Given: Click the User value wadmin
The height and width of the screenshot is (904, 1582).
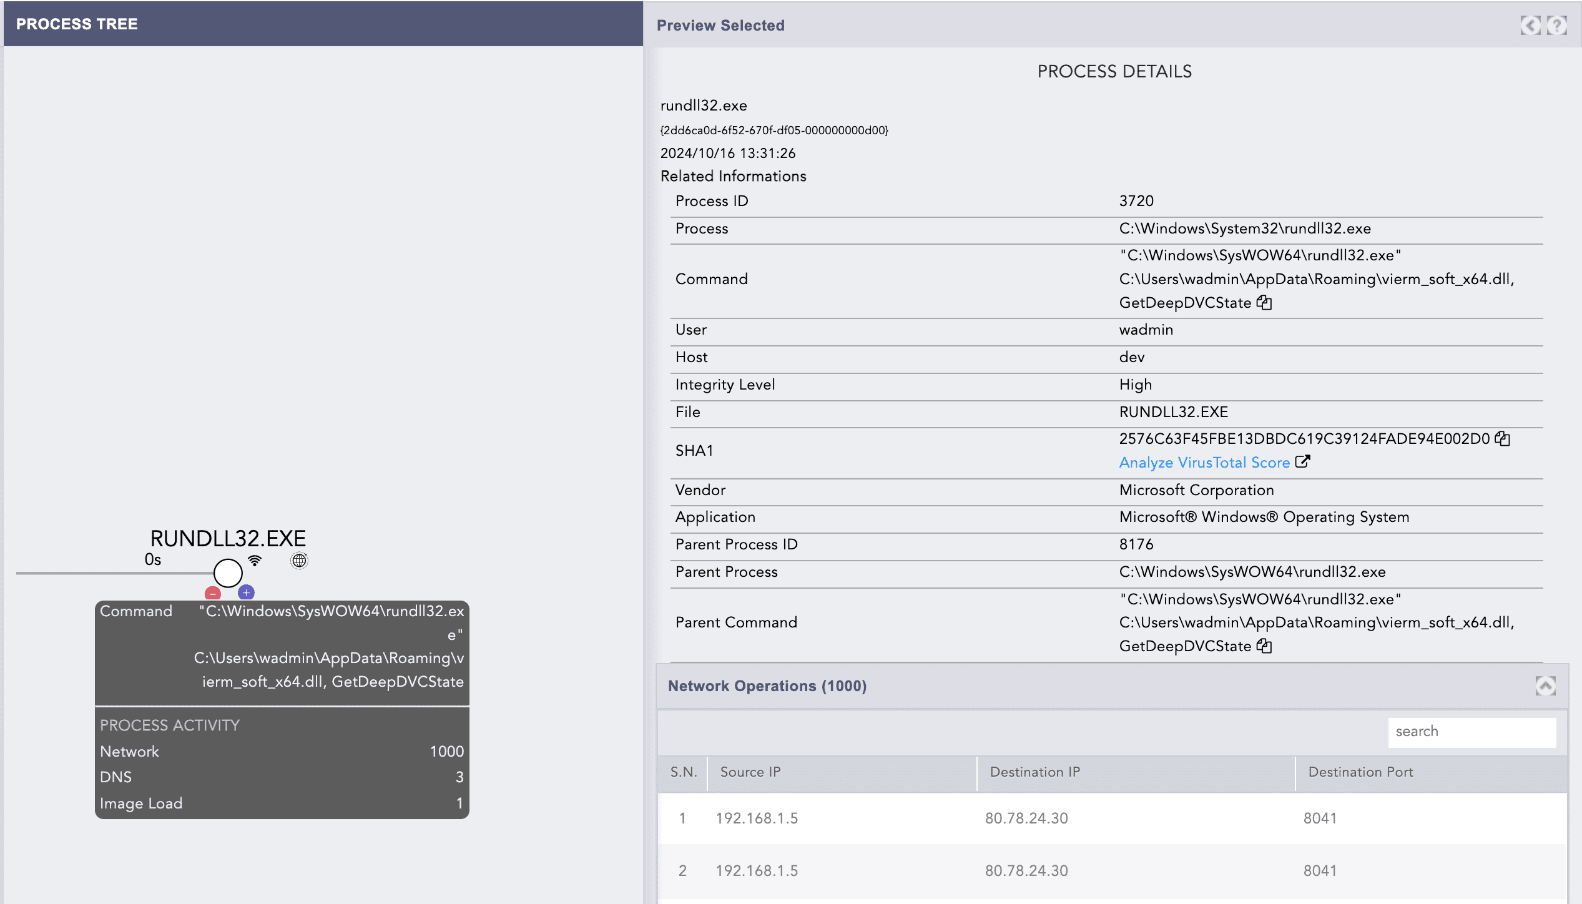Looking at the screenshot, I should click(1146, 330).
